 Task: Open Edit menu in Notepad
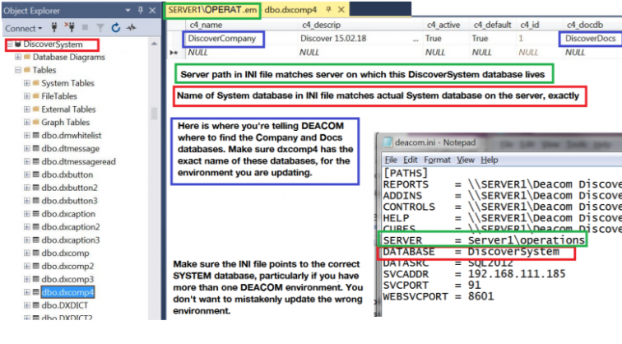coord(411,160)
